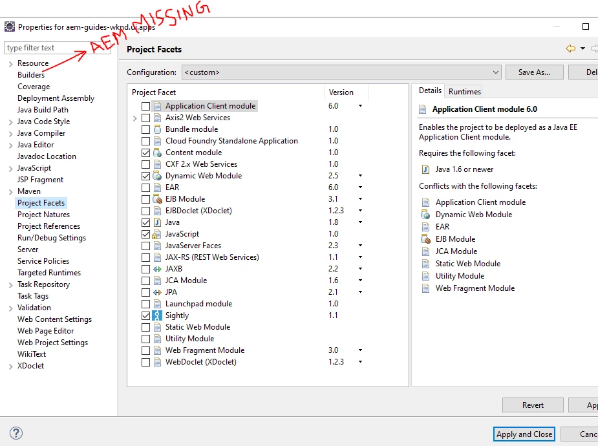The height and width of the screenshot is (446, 598).
Task: Open the Server properties page
Action: pyautogui.click(x=28, y=250)
